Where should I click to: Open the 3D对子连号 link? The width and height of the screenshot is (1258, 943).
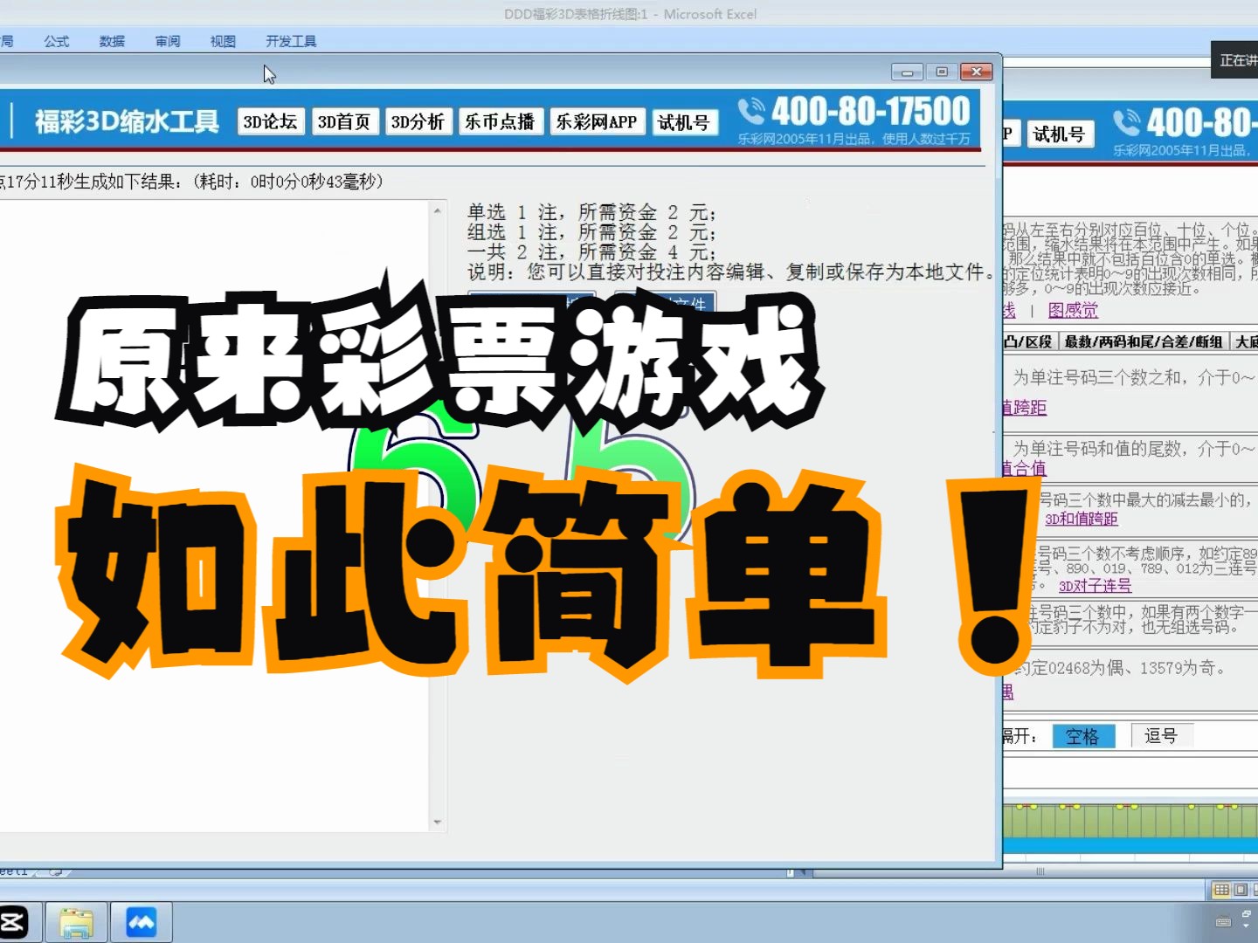coord(1095,586)
